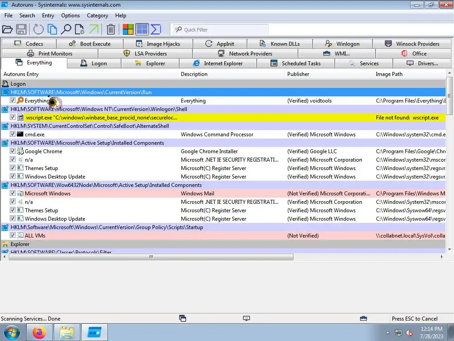
Task: Show hidden tray icons arrow
Action: pos(387,333)
